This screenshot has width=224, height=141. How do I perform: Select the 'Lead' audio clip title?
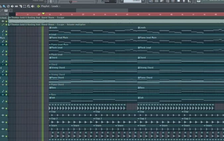[54, 34]
